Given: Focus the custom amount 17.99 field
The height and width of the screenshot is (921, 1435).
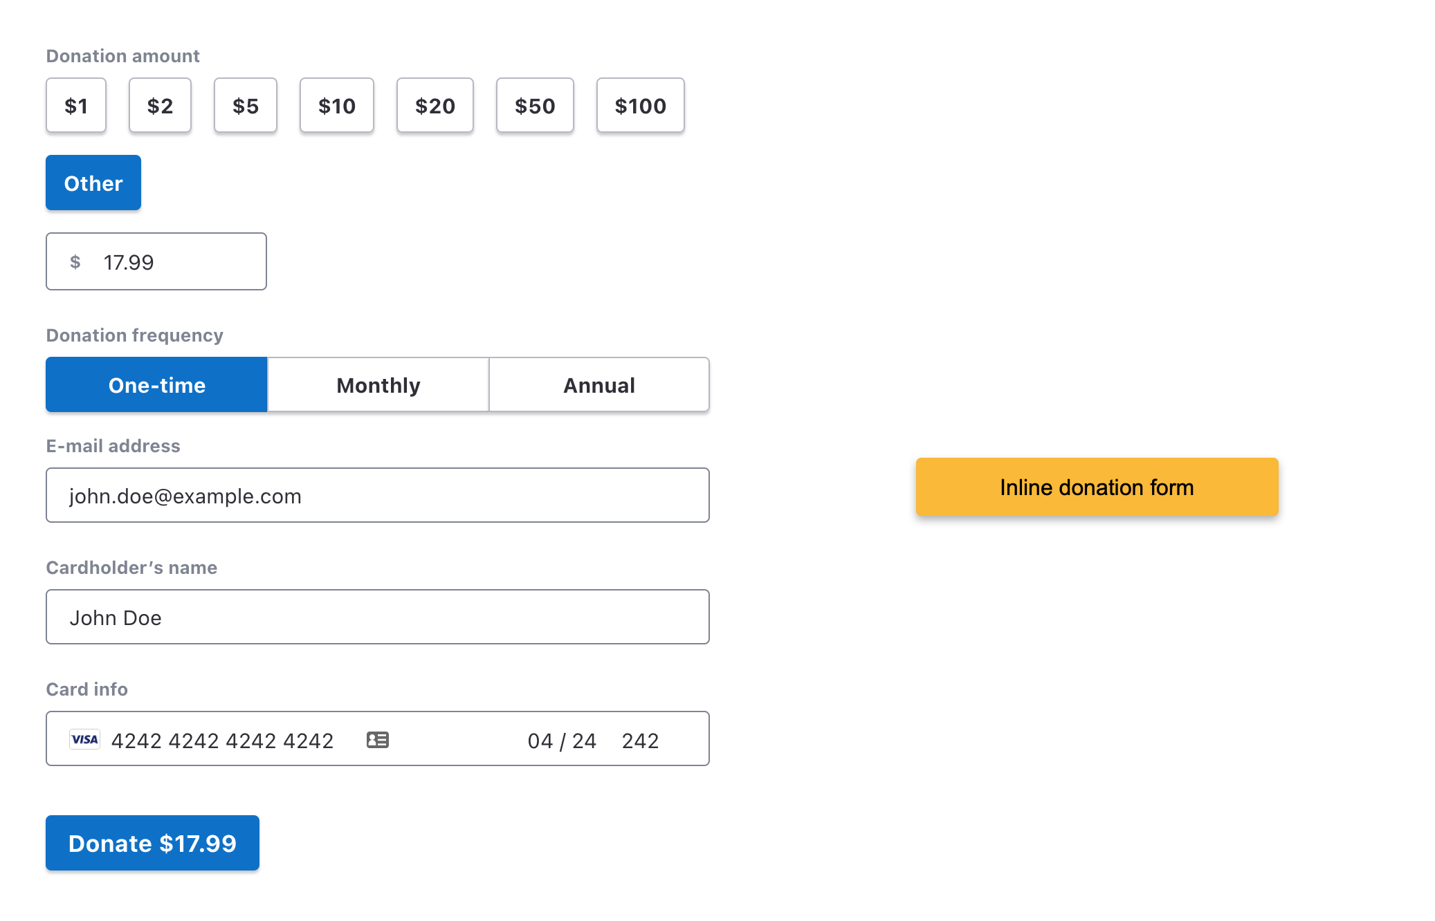Looking at the screenshot, I should coord(173,262).
